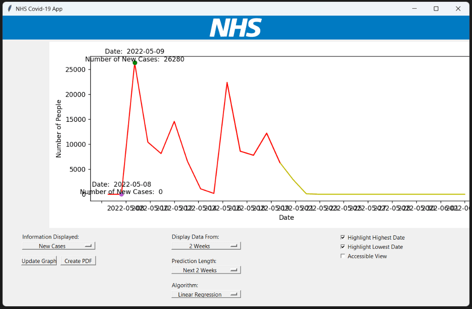The image size is (472, 309).
Task: Click the 15000 y-axis tick label
Action: click(x=75, y=120)
